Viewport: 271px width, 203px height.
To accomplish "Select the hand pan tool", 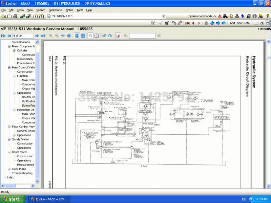I will point(90,36).
